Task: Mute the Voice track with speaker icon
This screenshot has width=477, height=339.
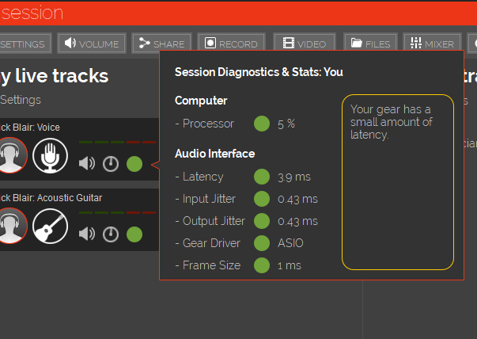Action: pyautogui.click(x=87, y=164)
